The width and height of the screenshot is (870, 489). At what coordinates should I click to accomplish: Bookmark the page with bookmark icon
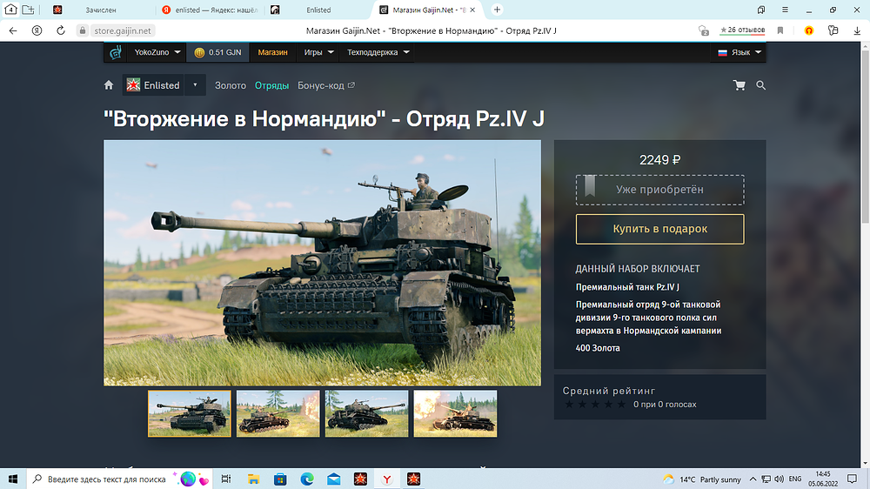click(780, 30)
